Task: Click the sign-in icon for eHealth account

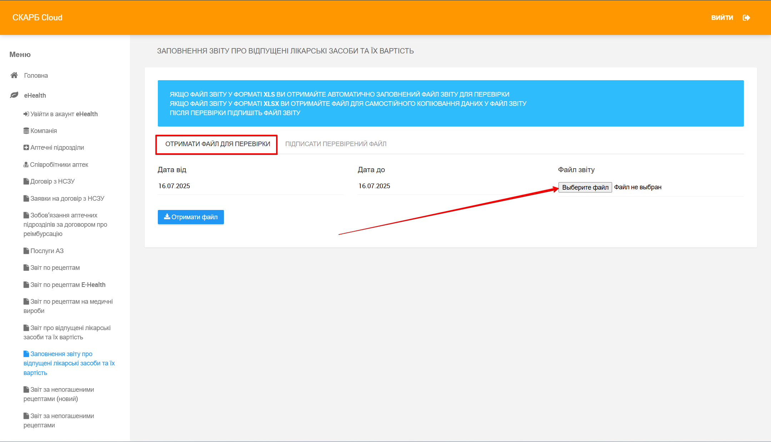Action: coord(26,114)
